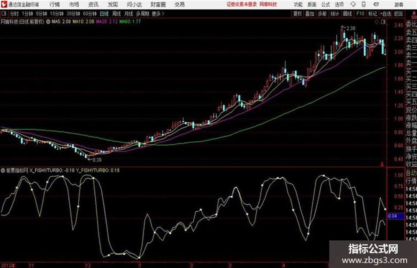Viewport: 417px width, 268px height.
Task: Click the 叠加 overlay toolbar button
Action: (x=310, y=14)
